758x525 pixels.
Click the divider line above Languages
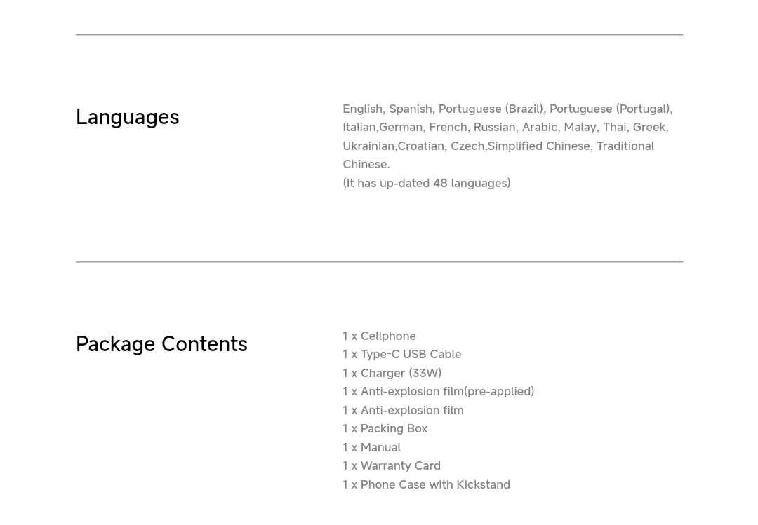379,35
